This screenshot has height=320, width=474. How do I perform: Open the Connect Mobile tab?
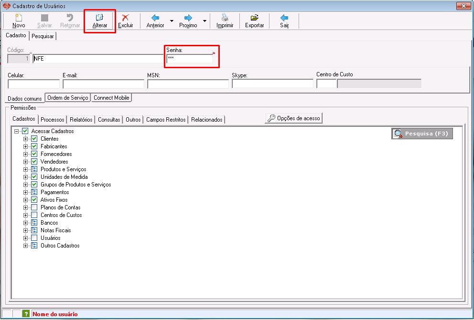tap(111, 98)
